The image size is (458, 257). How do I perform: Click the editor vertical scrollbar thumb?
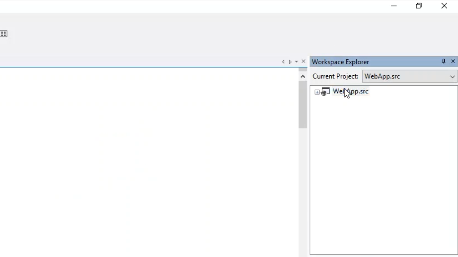[303, 105]
